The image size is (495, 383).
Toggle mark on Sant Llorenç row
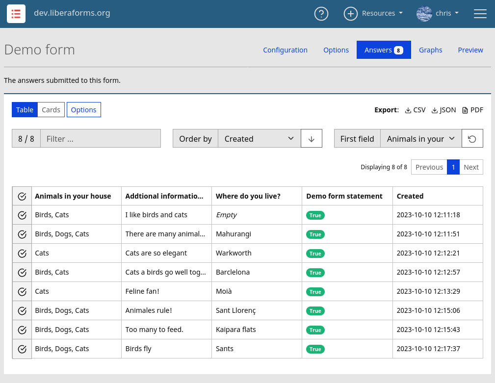(x=22, y=311)
